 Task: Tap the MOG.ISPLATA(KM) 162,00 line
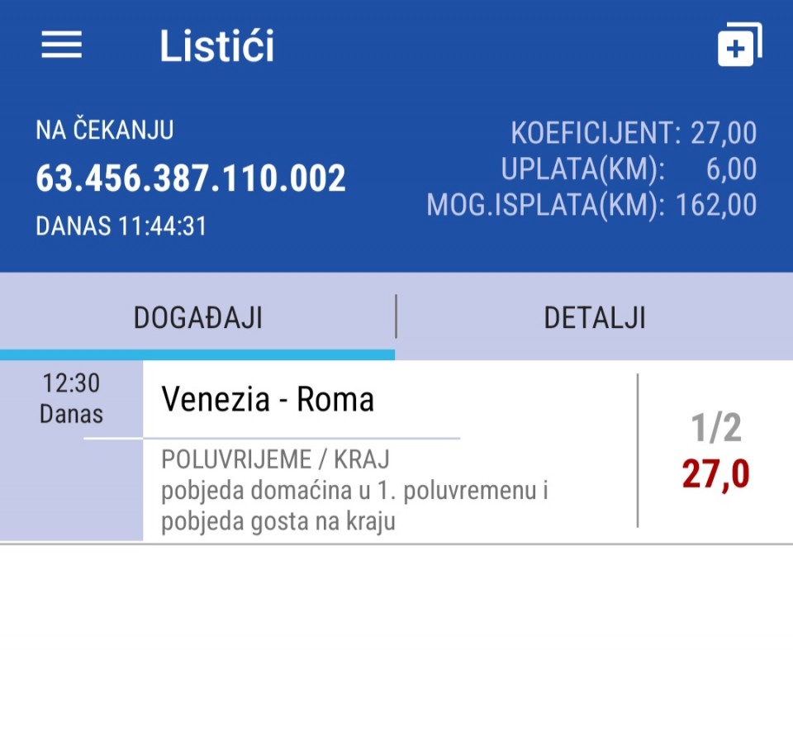(591, 205)
